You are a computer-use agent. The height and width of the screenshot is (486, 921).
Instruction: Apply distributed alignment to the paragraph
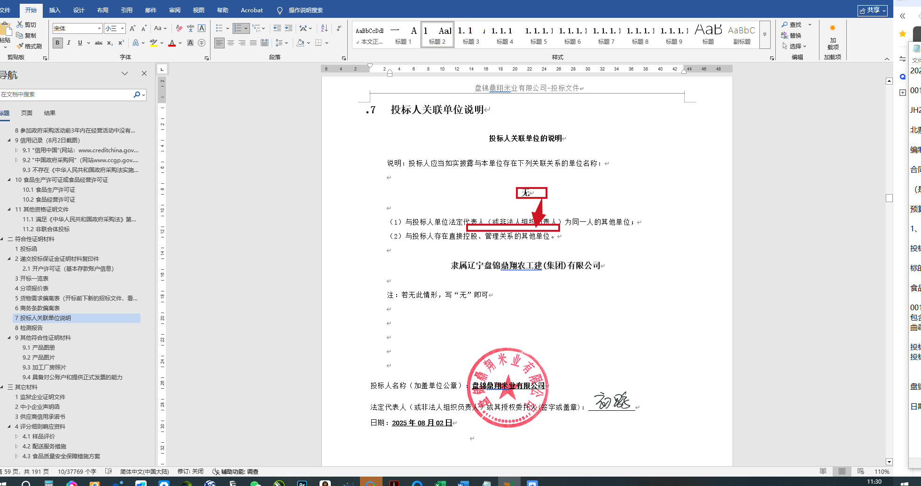pos(265,43)
